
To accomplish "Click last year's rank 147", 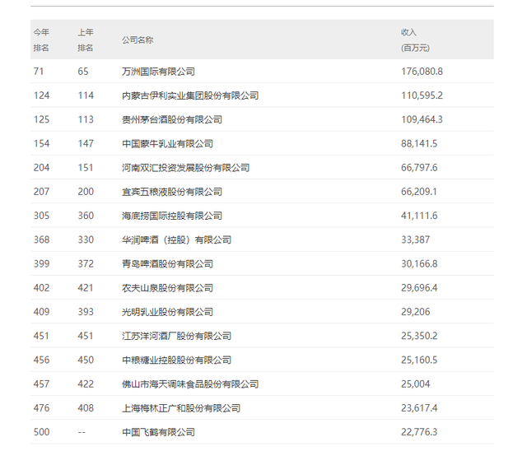I will coord(86,144).
